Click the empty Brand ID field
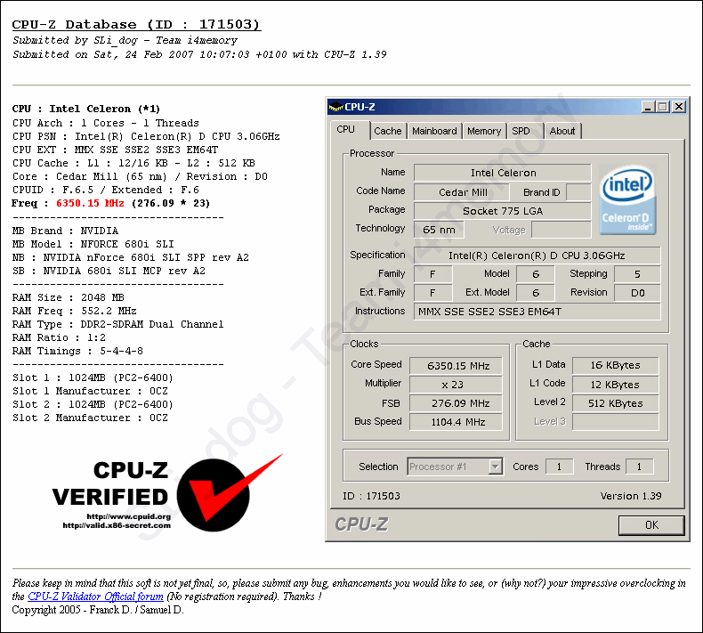Viewport: 703px width, 633px height. (578, 192)
